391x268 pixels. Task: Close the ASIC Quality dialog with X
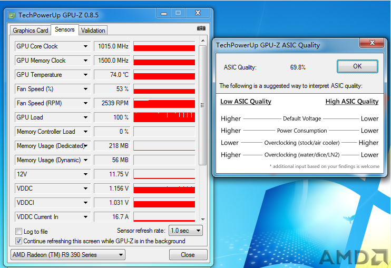pyautogui.click(x=372, y=43)
